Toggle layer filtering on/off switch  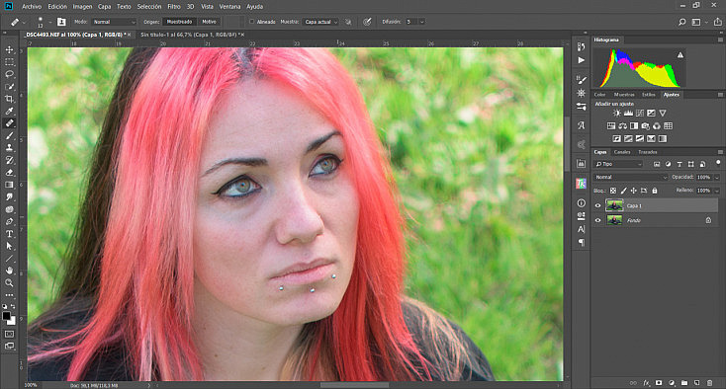[x=718, y=163]
